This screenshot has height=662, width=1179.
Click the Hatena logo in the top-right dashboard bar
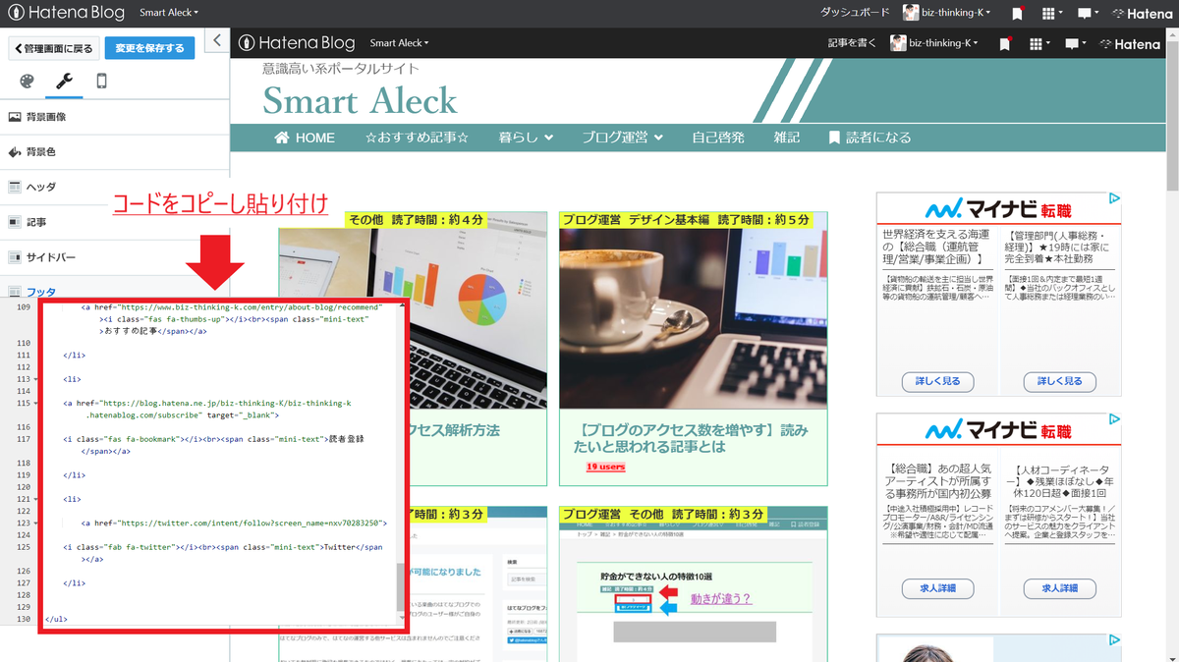pos(1143,14)
